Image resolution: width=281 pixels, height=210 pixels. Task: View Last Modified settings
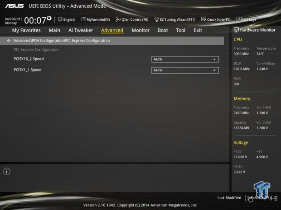229,198
